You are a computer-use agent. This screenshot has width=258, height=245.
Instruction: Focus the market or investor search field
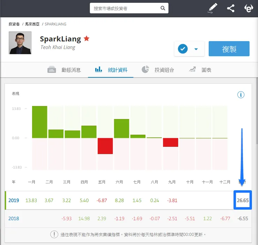129,8
